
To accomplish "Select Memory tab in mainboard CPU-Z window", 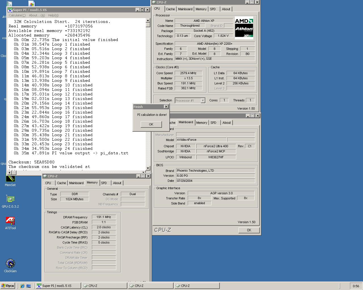I will point(202,123).
